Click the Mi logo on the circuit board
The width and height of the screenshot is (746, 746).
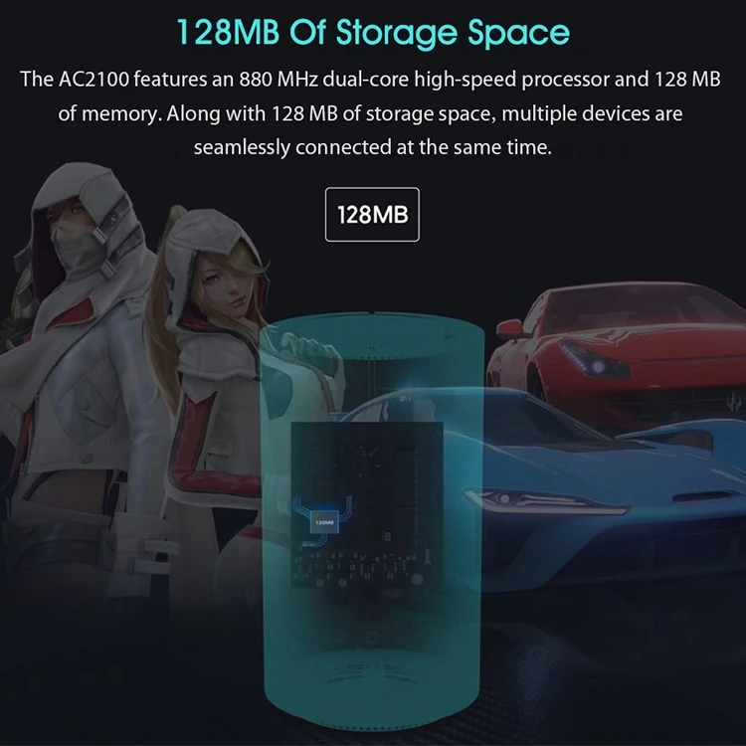[384, 536]
